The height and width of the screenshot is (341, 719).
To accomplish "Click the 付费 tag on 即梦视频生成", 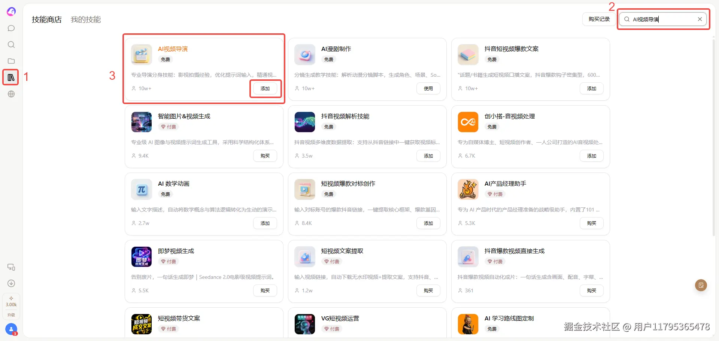I will (x=169, y=262).
